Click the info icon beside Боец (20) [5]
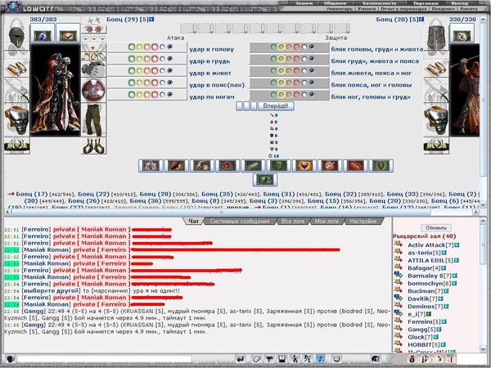The width and height of the screenshot is (491, 368). coord(421,19)
